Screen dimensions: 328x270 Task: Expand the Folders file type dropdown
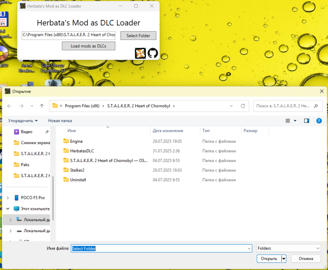[x=318, y=248]
